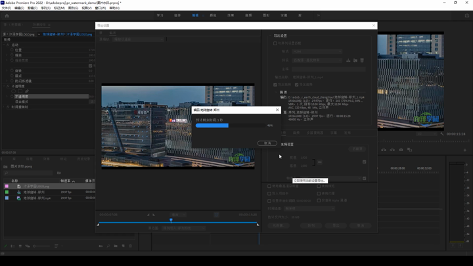Screen dimensions: 473x266
Task: Switch to the 编辑 workspace tab
Action: tap(195, 15)
